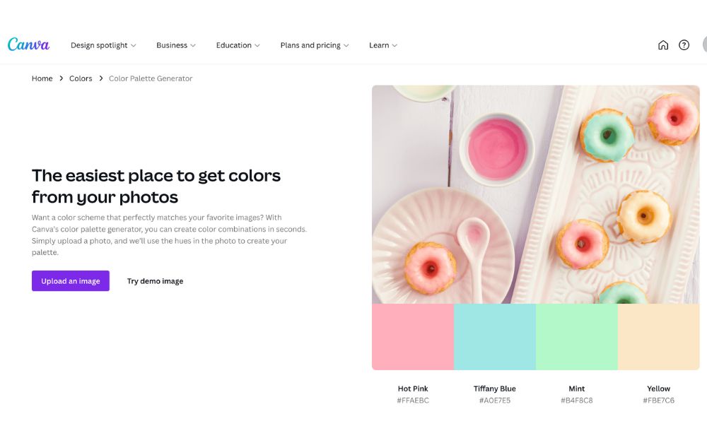
Task: Click the #FFAEBC hex code
Action: (x=413, y=400)
